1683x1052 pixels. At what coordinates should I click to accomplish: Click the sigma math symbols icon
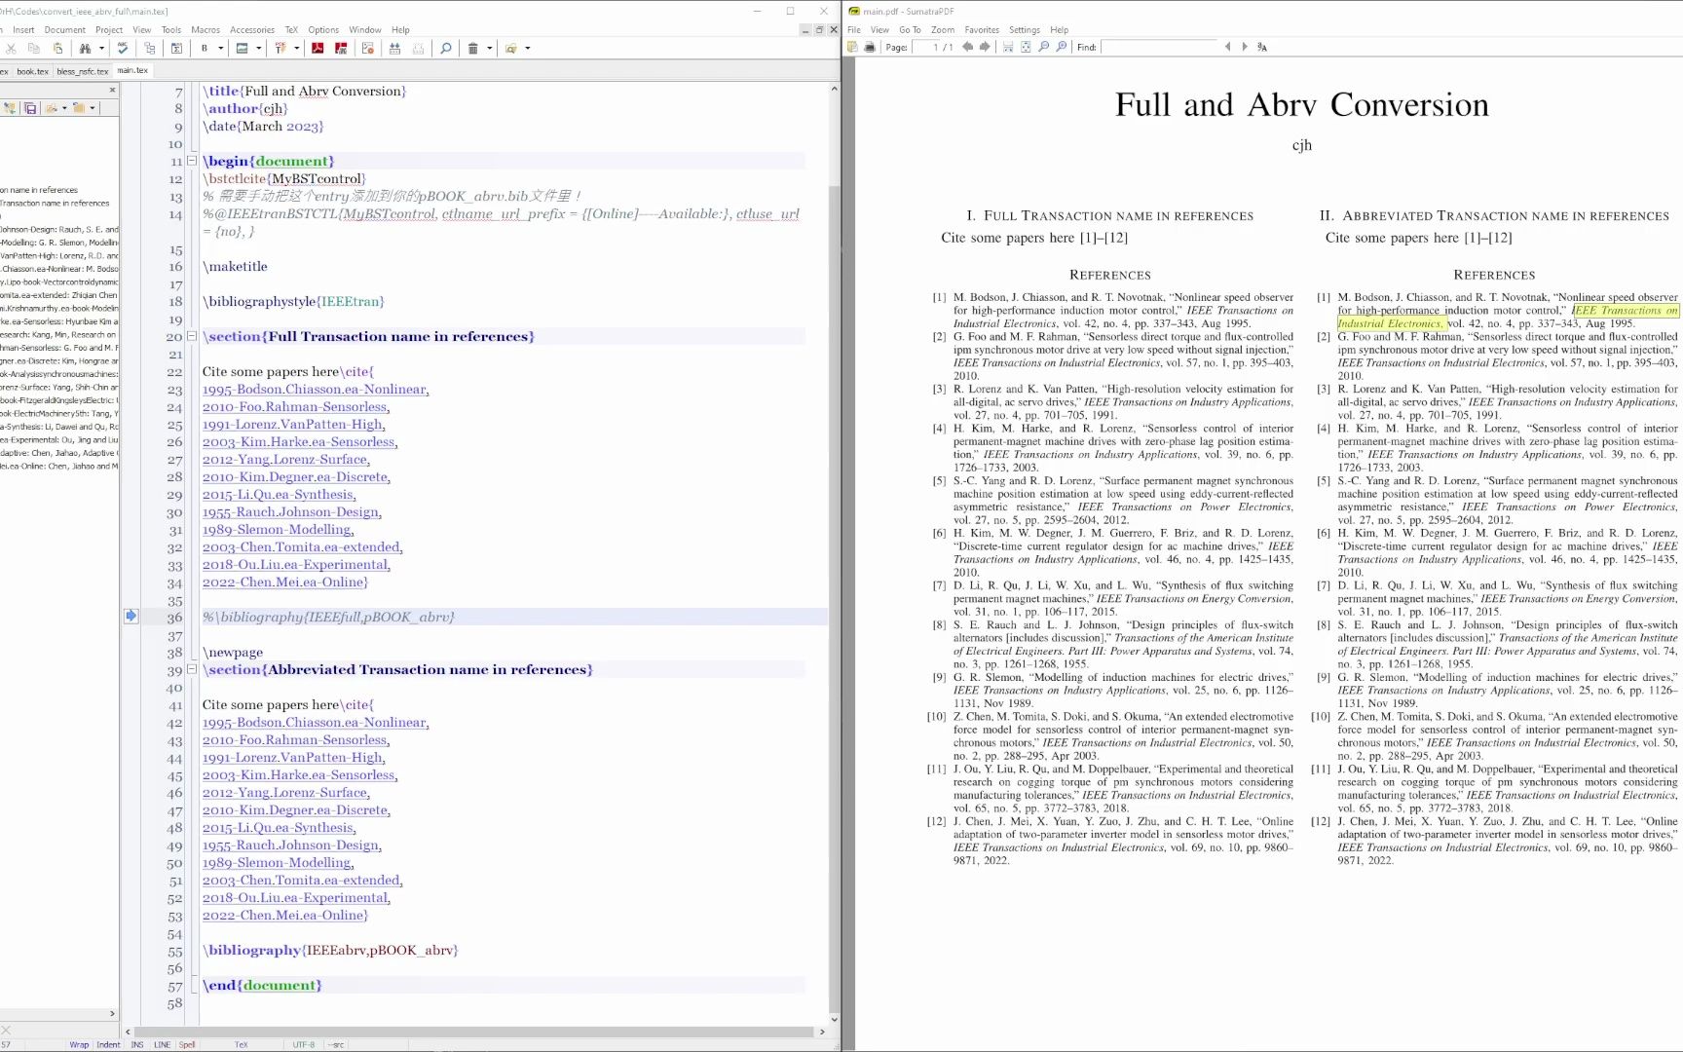tap(176, 48)
